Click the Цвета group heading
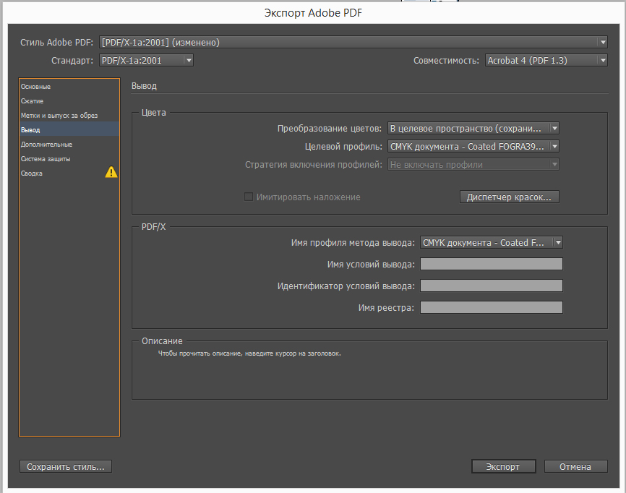The width and height of the screenshot is (626, 493). tap(154, 113)
